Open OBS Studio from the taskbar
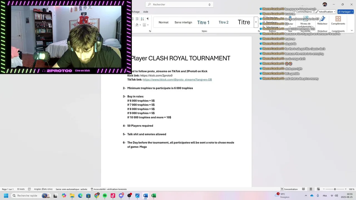Image resolution: width=356 pixels, height=200 pixels. coord(129,196)
